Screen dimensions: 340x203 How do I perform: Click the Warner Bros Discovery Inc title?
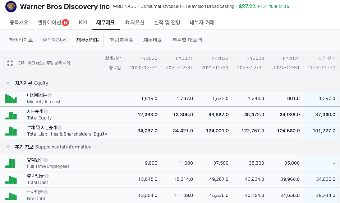pos(65,6)
